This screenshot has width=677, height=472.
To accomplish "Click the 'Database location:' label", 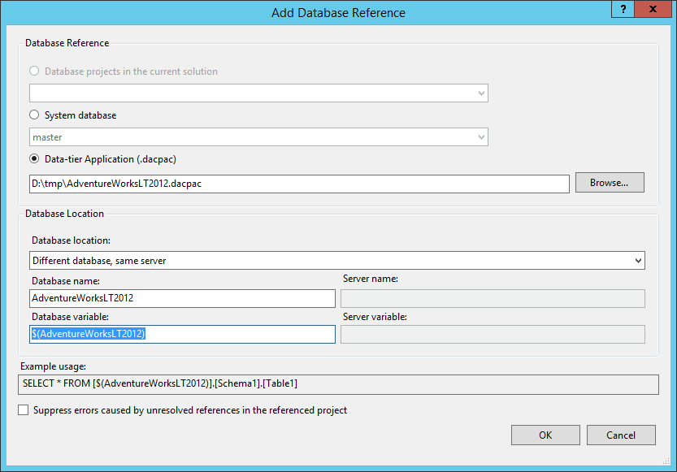I will click(72, 241).
